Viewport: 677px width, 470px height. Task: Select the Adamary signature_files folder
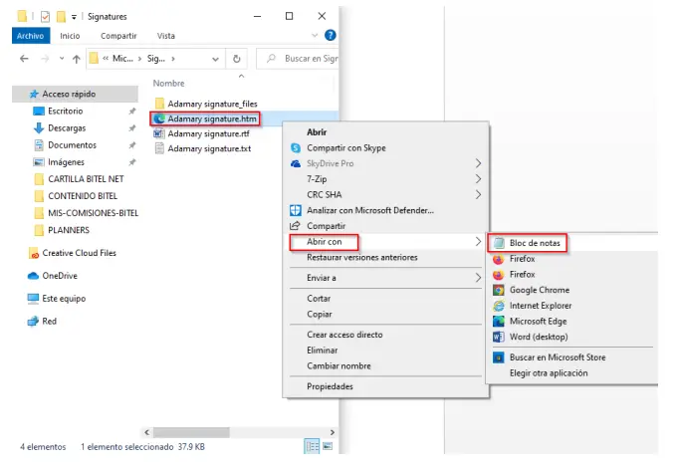[212, 104]
